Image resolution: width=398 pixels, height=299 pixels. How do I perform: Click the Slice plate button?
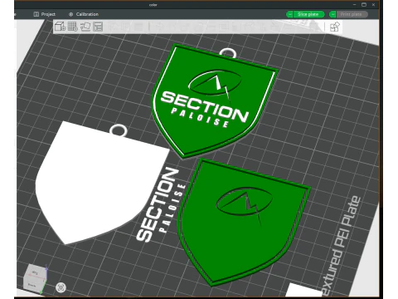(x=308, y=14)
